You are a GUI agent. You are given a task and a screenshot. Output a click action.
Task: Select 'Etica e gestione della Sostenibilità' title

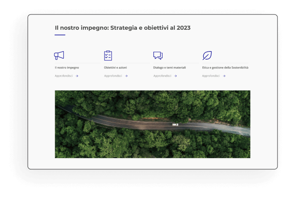(225, 67)
